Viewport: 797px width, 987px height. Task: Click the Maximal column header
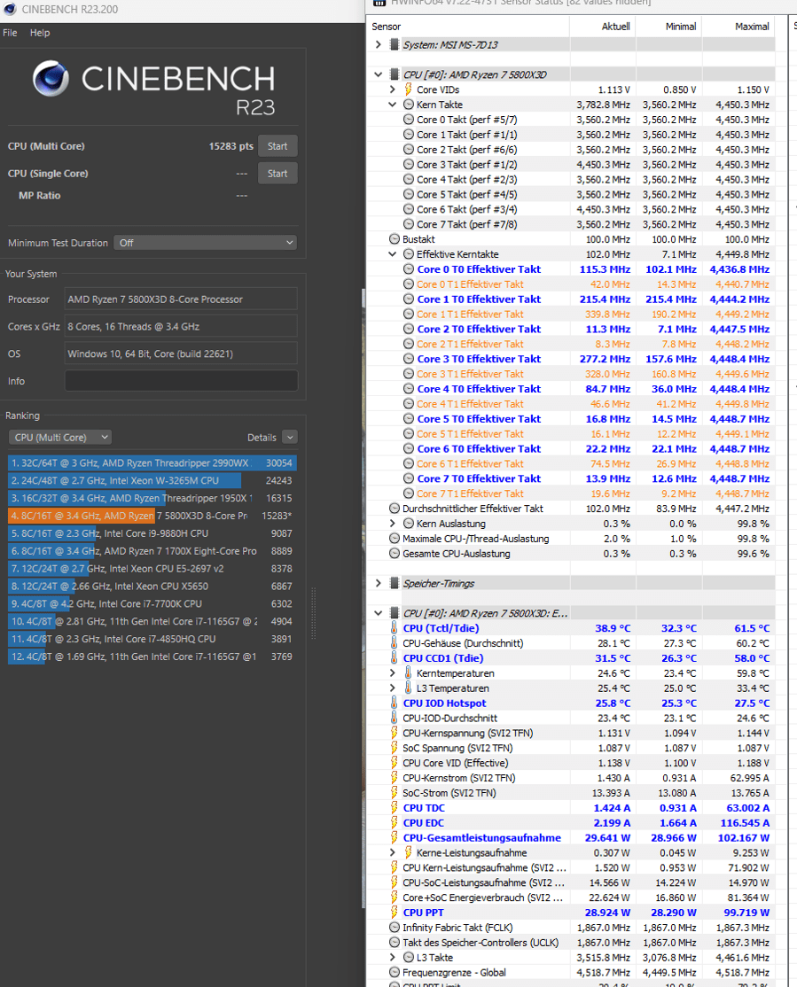738,27
